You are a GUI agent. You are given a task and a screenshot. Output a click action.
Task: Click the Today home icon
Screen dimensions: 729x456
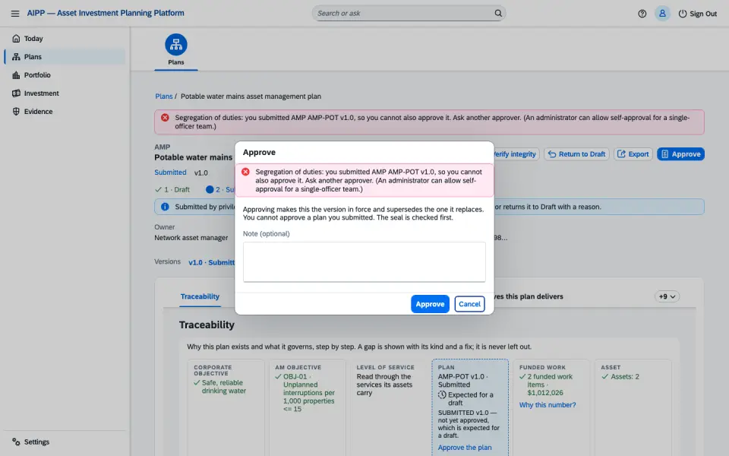click(x=16, y=38)
